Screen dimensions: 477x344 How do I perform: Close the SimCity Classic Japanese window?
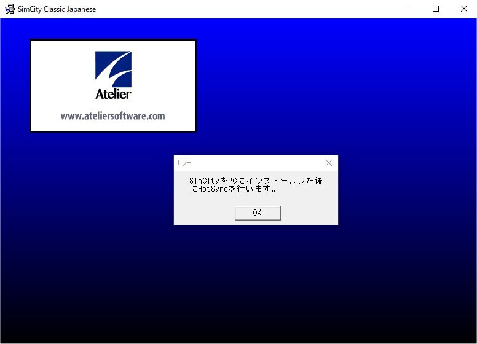click(463, 9)
